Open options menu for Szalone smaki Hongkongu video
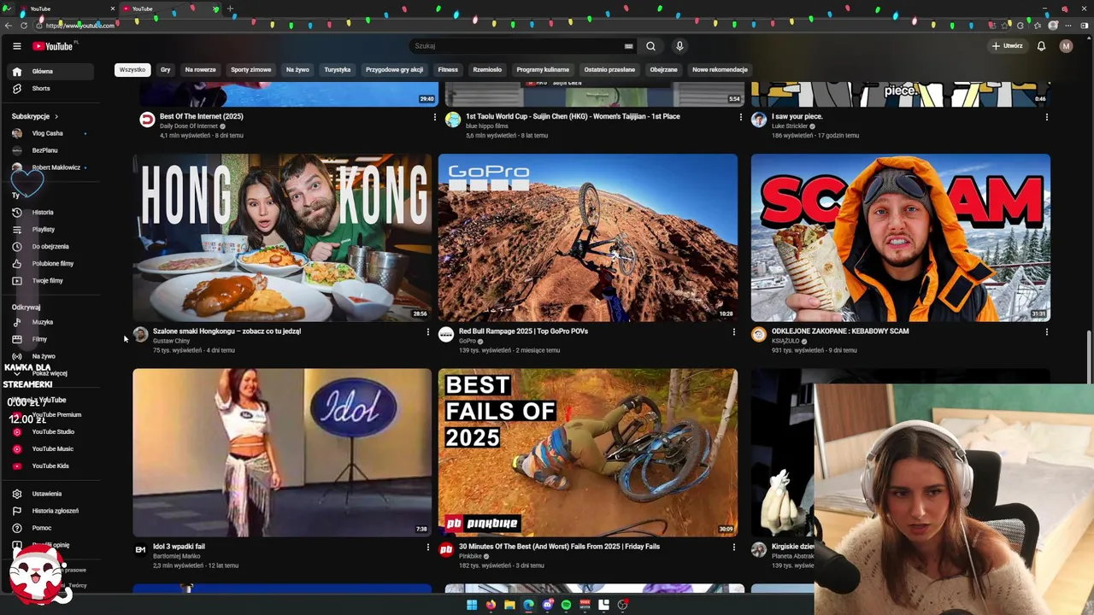This screenshot has width=1094, height=615. point(427,332)
